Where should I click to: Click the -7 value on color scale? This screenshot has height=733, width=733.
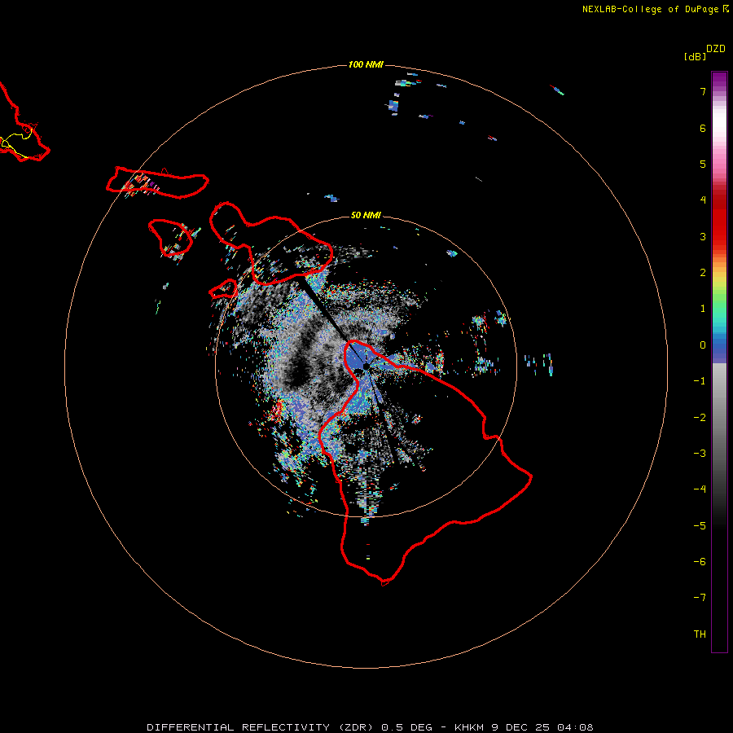tap(700, 598)
